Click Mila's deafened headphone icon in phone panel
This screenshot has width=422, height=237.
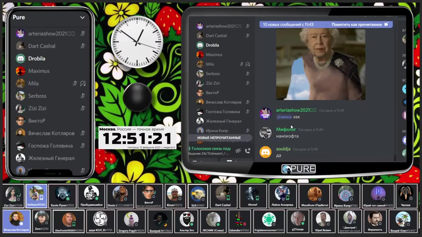click(83, 84)
